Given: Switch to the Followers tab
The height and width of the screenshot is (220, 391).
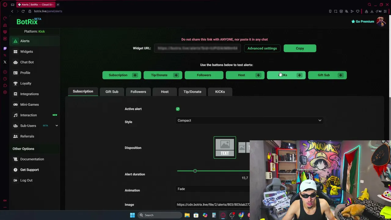Looking at the screenshot, I should [138, 92].
